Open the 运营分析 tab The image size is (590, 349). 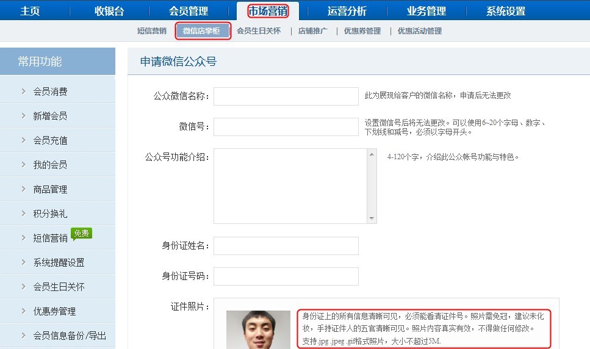[x=347, y=11]
